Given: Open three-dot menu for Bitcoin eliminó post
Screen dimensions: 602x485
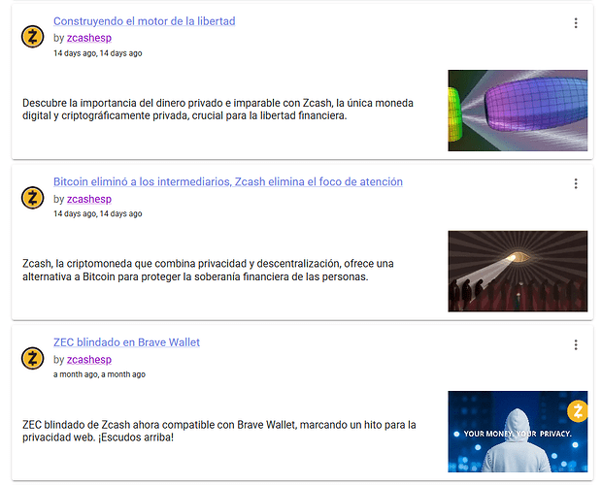Looking at the screenshot, I should point(576,183).
